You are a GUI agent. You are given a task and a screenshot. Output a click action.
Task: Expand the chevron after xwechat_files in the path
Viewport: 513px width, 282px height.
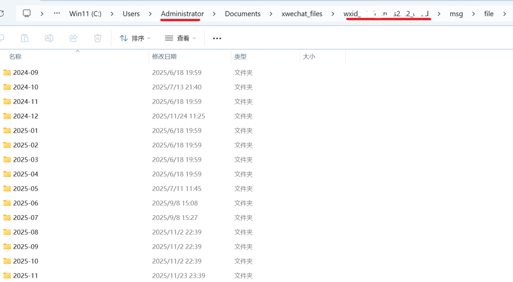point(333,14)
